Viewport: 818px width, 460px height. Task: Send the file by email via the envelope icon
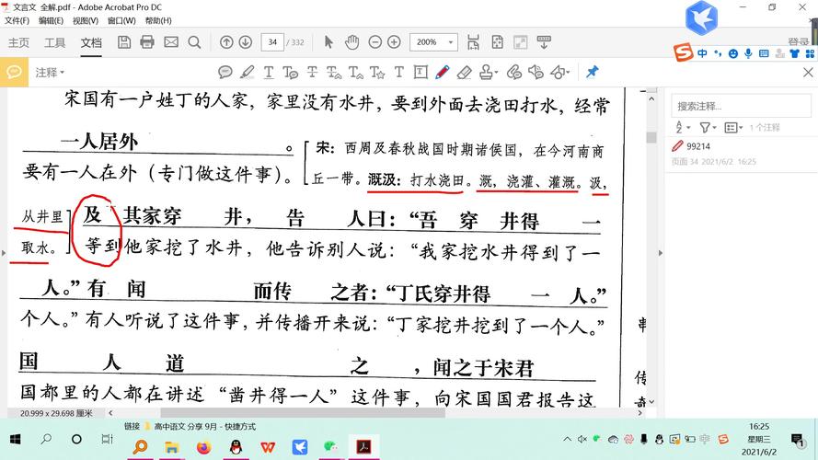click(171, 42)
